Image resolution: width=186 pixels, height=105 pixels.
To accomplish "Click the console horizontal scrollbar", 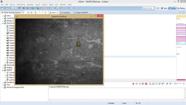I will (116, 100).
